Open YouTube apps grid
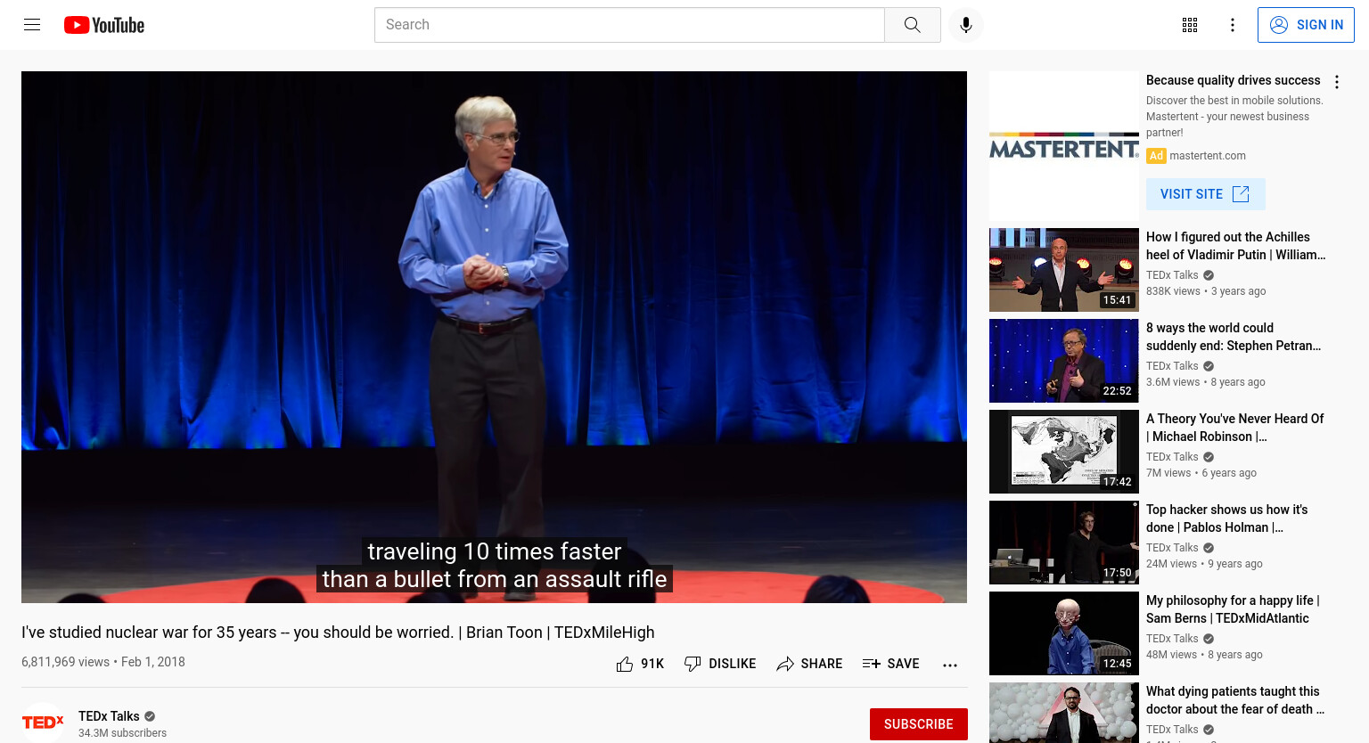 [x=1190, y=25]
